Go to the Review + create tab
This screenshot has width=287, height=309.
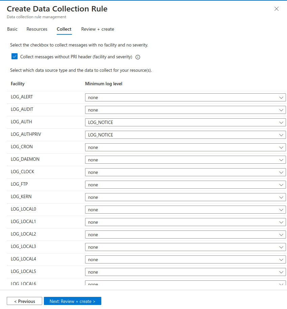(98, 29)
